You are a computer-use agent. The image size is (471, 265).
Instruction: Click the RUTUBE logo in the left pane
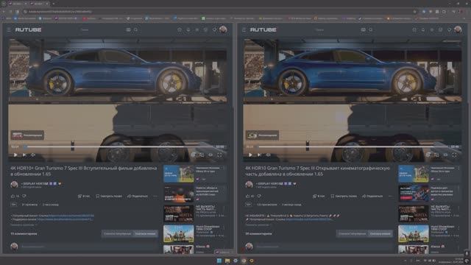pyautogui.click(x=28, y=29)
